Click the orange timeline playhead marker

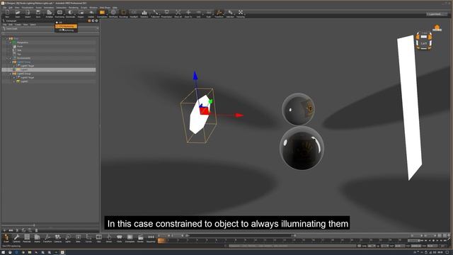click(x=161, y=240)
